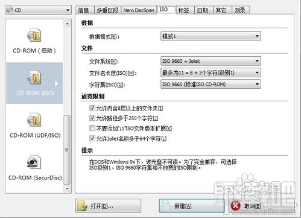Switch to the 多重区段 tab
Viewport: 301px width, 218px height.
pos(107,10)
